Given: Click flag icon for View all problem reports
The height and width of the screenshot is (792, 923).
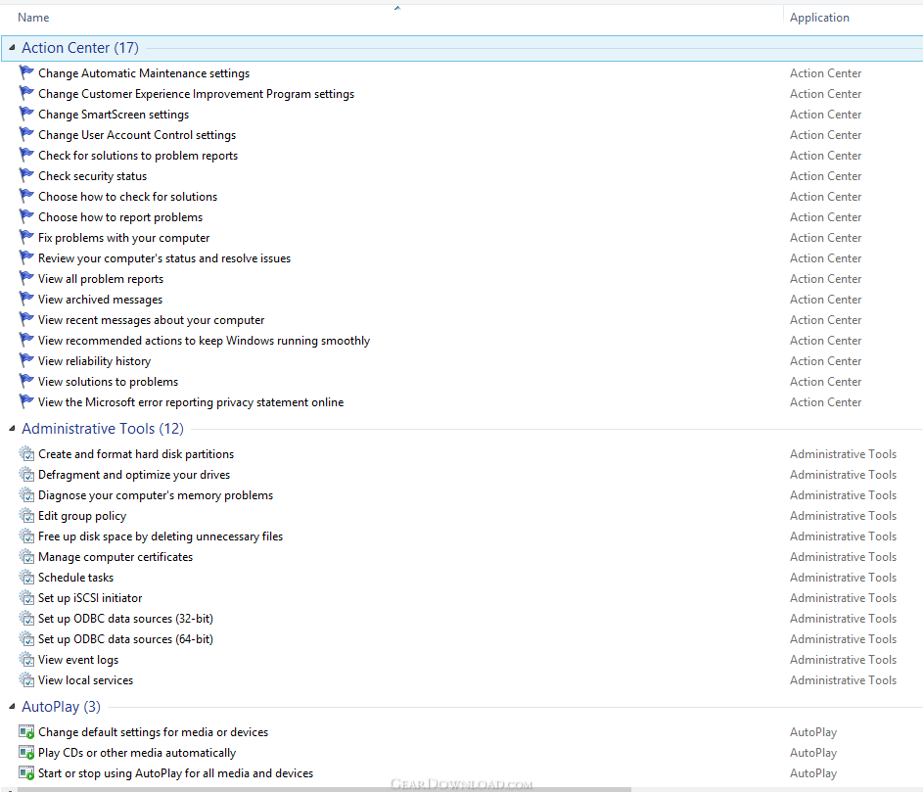Looking at the screenshot, I should (x=26, y=279).
